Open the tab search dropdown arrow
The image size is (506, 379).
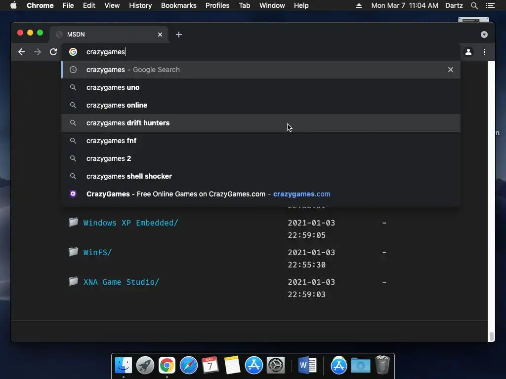click(x=484, y=35)
